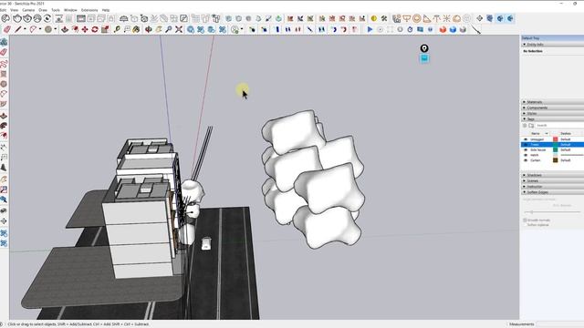The height and width of the screenshot is (328, 584).
Task: Open the Edit menu
Action: pos(3,10)
